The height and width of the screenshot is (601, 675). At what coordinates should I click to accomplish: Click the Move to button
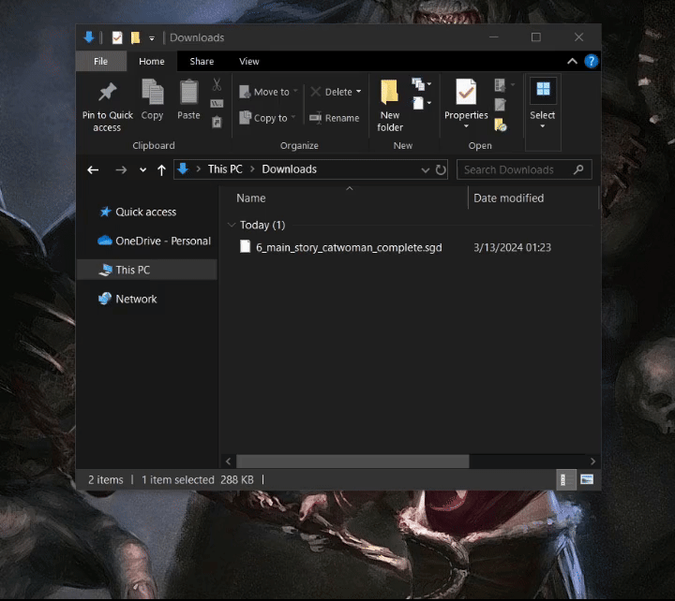coord(267,92)
